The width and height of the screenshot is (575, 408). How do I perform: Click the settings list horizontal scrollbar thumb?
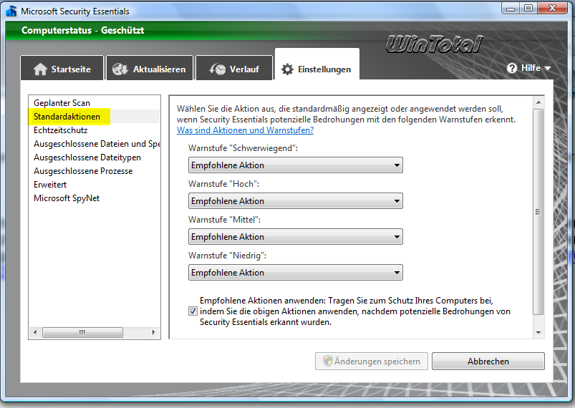[x=82, y=333]
